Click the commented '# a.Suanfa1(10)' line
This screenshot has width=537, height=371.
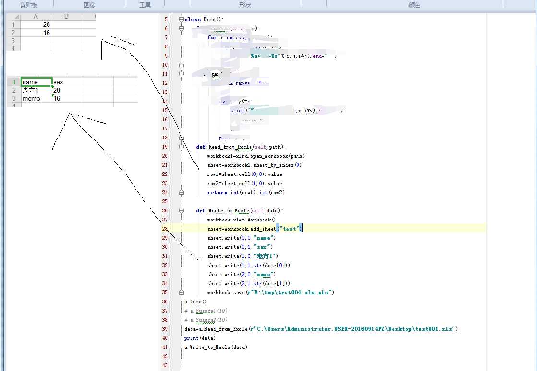click(205, 311)
